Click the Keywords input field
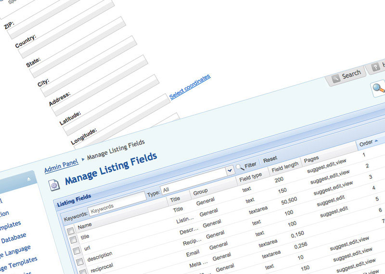Screen dimensions: 385x274 (117, 204)
